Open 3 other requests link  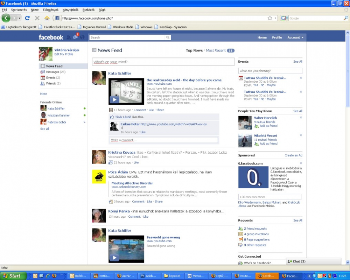(x=255, y=245)
